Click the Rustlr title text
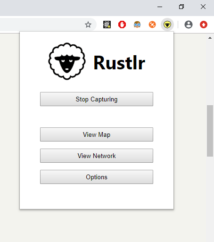This screenshot has width=214, height=242. tap(119, 63)
